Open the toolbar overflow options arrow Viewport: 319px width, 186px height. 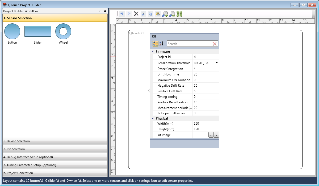(313, 16)
